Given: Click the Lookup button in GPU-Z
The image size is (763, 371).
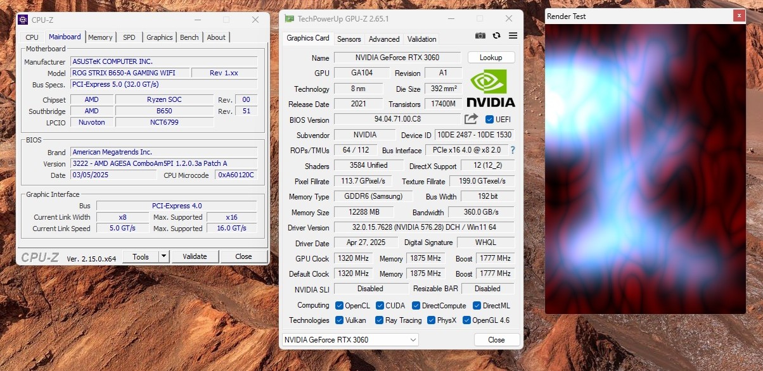Looking at the screenshot, I should click(491, 58).
